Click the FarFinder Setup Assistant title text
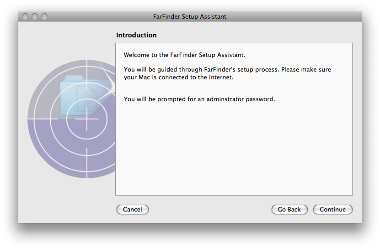380x248 pixels. coord(189,16)
